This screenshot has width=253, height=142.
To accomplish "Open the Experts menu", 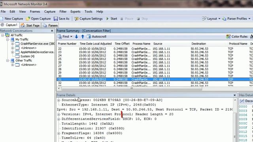I will tap(76, 11).
